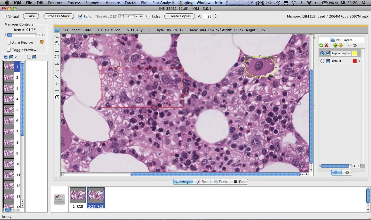
Task: Hide the Megakariocytes layer via its checkbox
Action: click(x=328, y=53)
